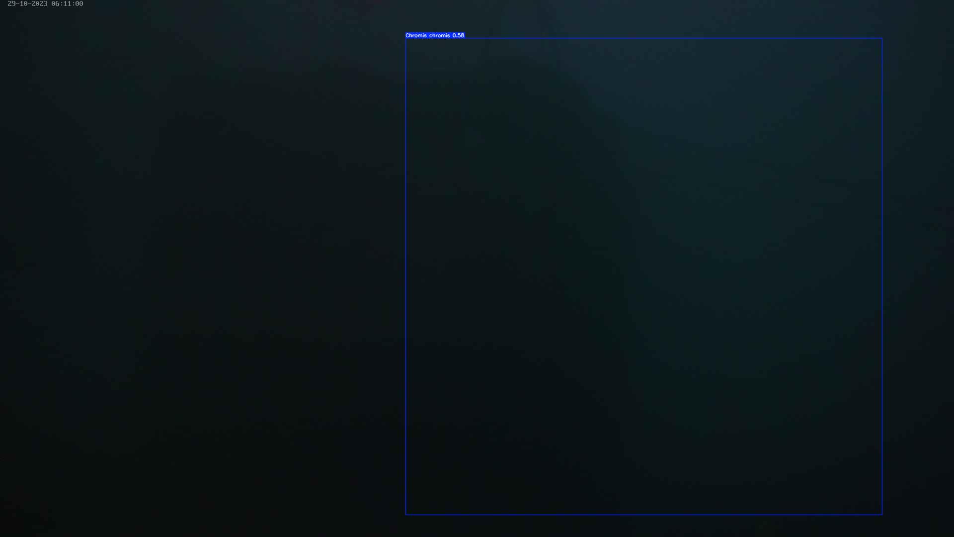Click the word 'Chromis' starting the label
This screenshot has width=954, height=537.
click(416, 35)
